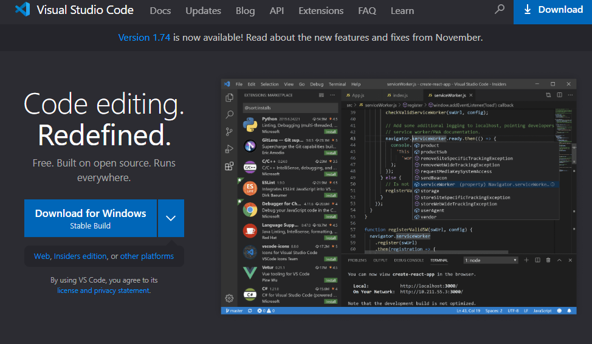Click the sync changes icon in the status bar

250,311
